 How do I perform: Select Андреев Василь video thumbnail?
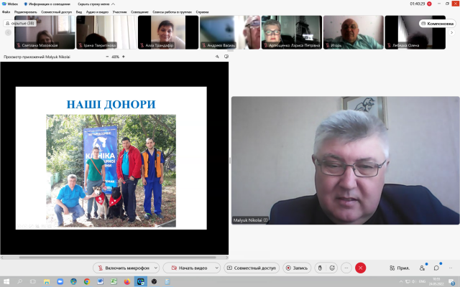click(x=230, y=32)
